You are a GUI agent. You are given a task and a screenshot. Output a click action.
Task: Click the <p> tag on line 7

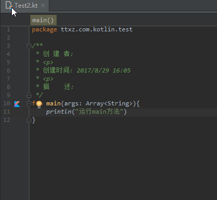[x=48, y=79]
